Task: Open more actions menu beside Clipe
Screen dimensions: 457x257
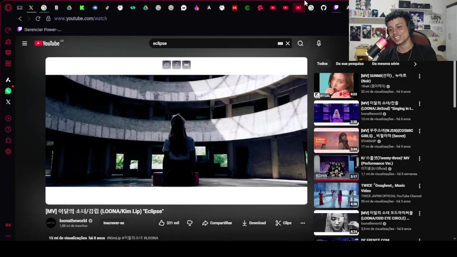Action: (303, 223)
